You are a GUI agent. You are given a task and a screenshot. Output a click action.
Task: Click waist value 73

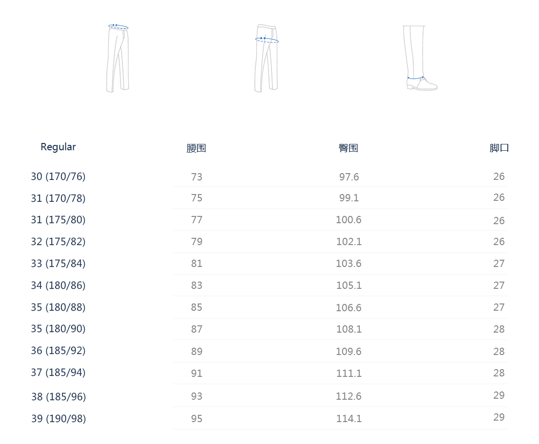[196, 177]
